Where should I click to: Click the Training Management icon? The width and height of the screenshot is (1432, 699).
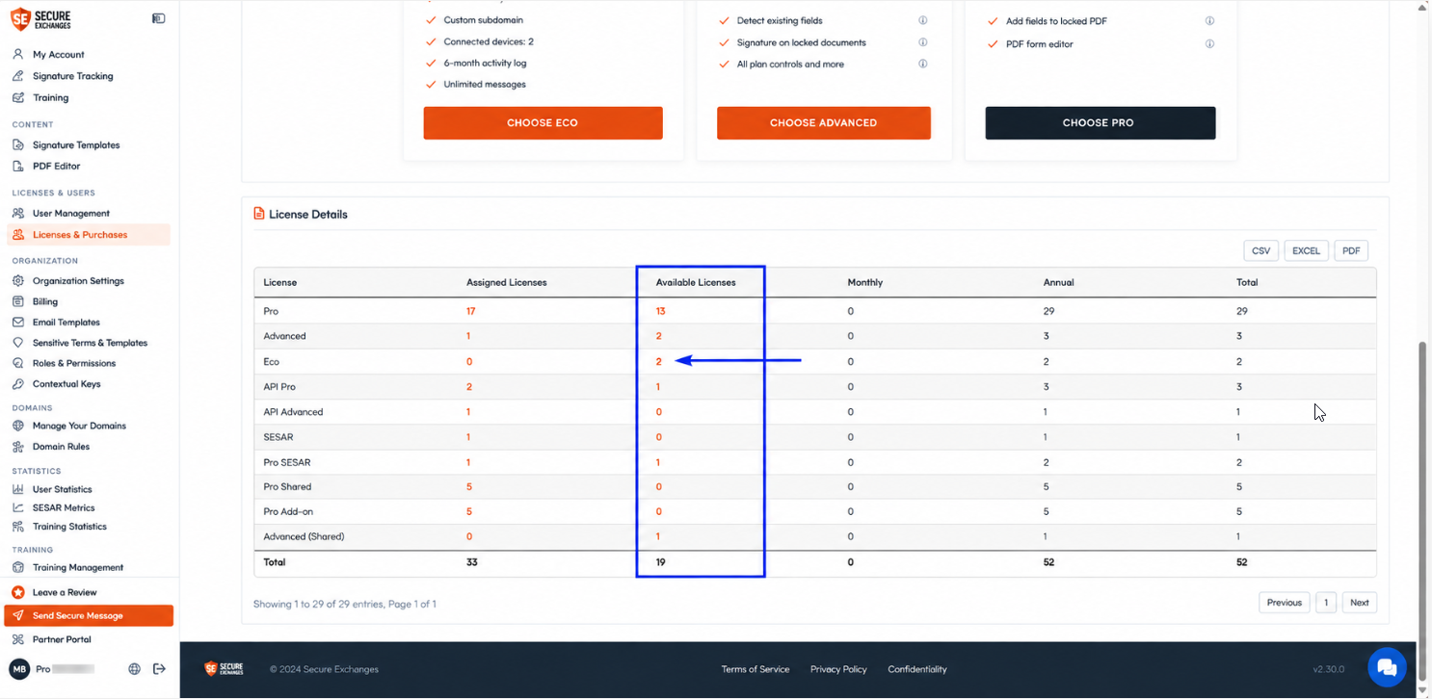18,567
